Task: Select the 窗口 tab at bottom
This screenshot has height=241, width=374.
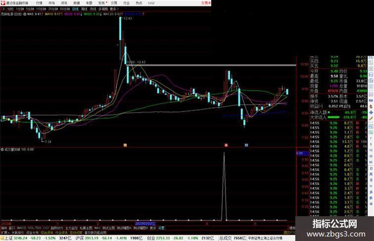Action: pyautogui.click(x=12, y=228)
